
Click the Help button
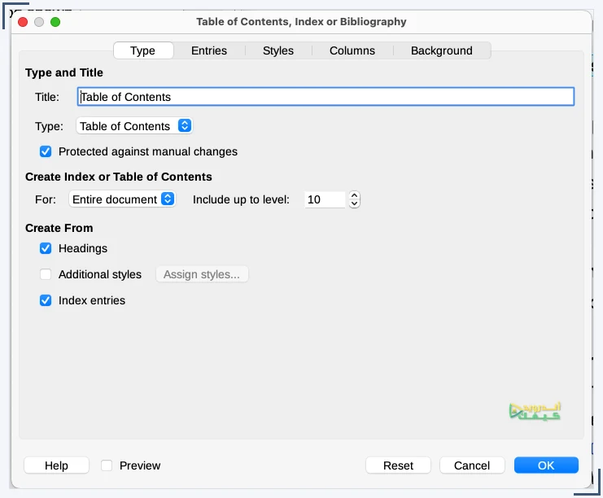56,465
